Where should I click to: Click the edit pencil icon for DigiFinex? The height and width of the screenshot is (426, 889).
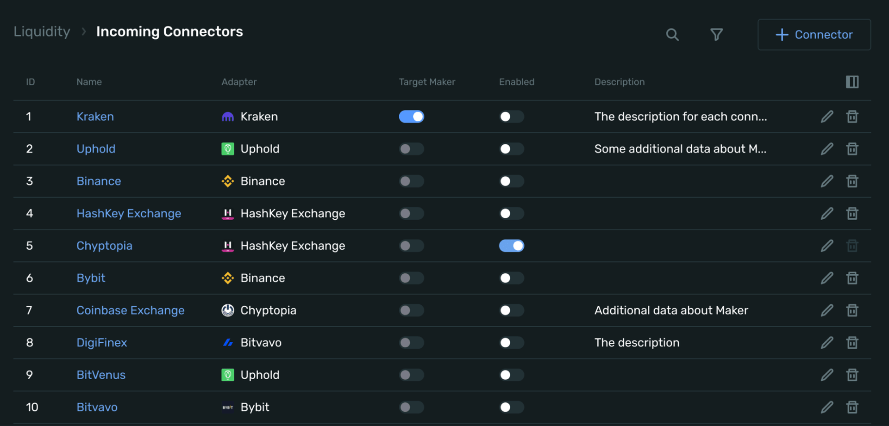[x=827, y=342]
